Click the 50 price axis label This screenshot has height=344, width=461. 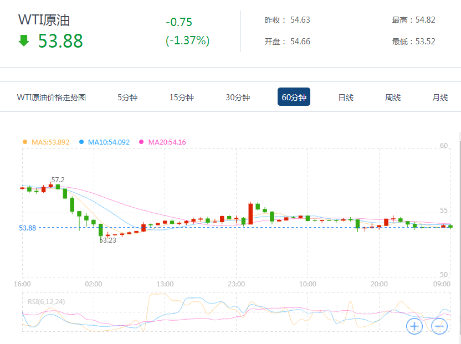click(x=444, y=275)
